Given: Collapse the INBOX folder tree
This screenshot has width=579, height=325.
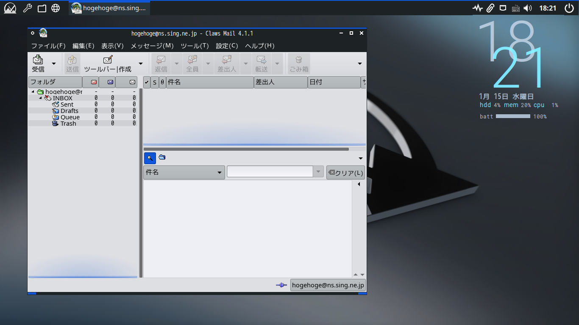Looking at the screenshot, I should (41, 98).
